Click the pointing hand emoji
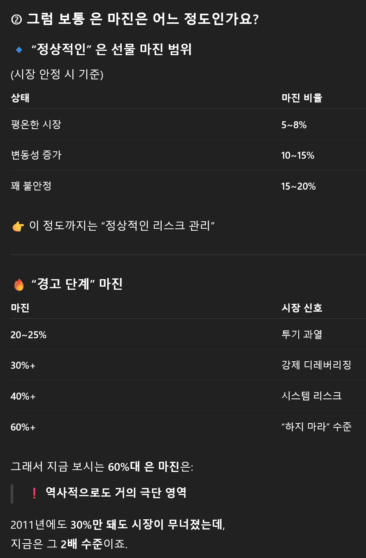The width and height of the screenshot is (366, 558). (x=18, y=226)
